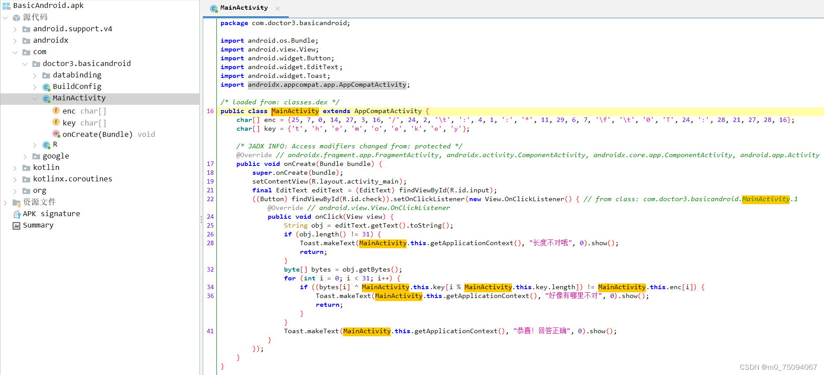
Task: Expand the BuildConfig class node
Action: point(35,87)
